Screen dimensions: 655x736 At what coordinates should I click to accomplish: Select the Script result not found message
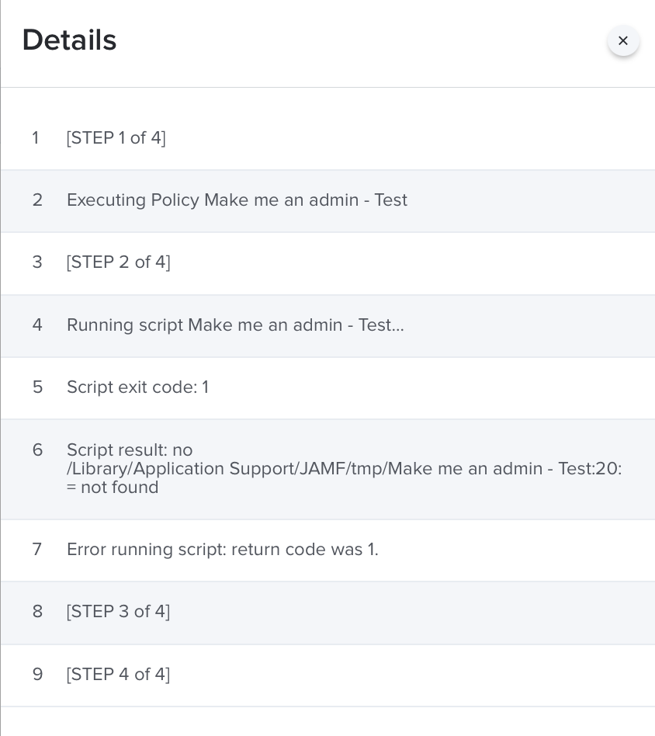pos(345,468)
